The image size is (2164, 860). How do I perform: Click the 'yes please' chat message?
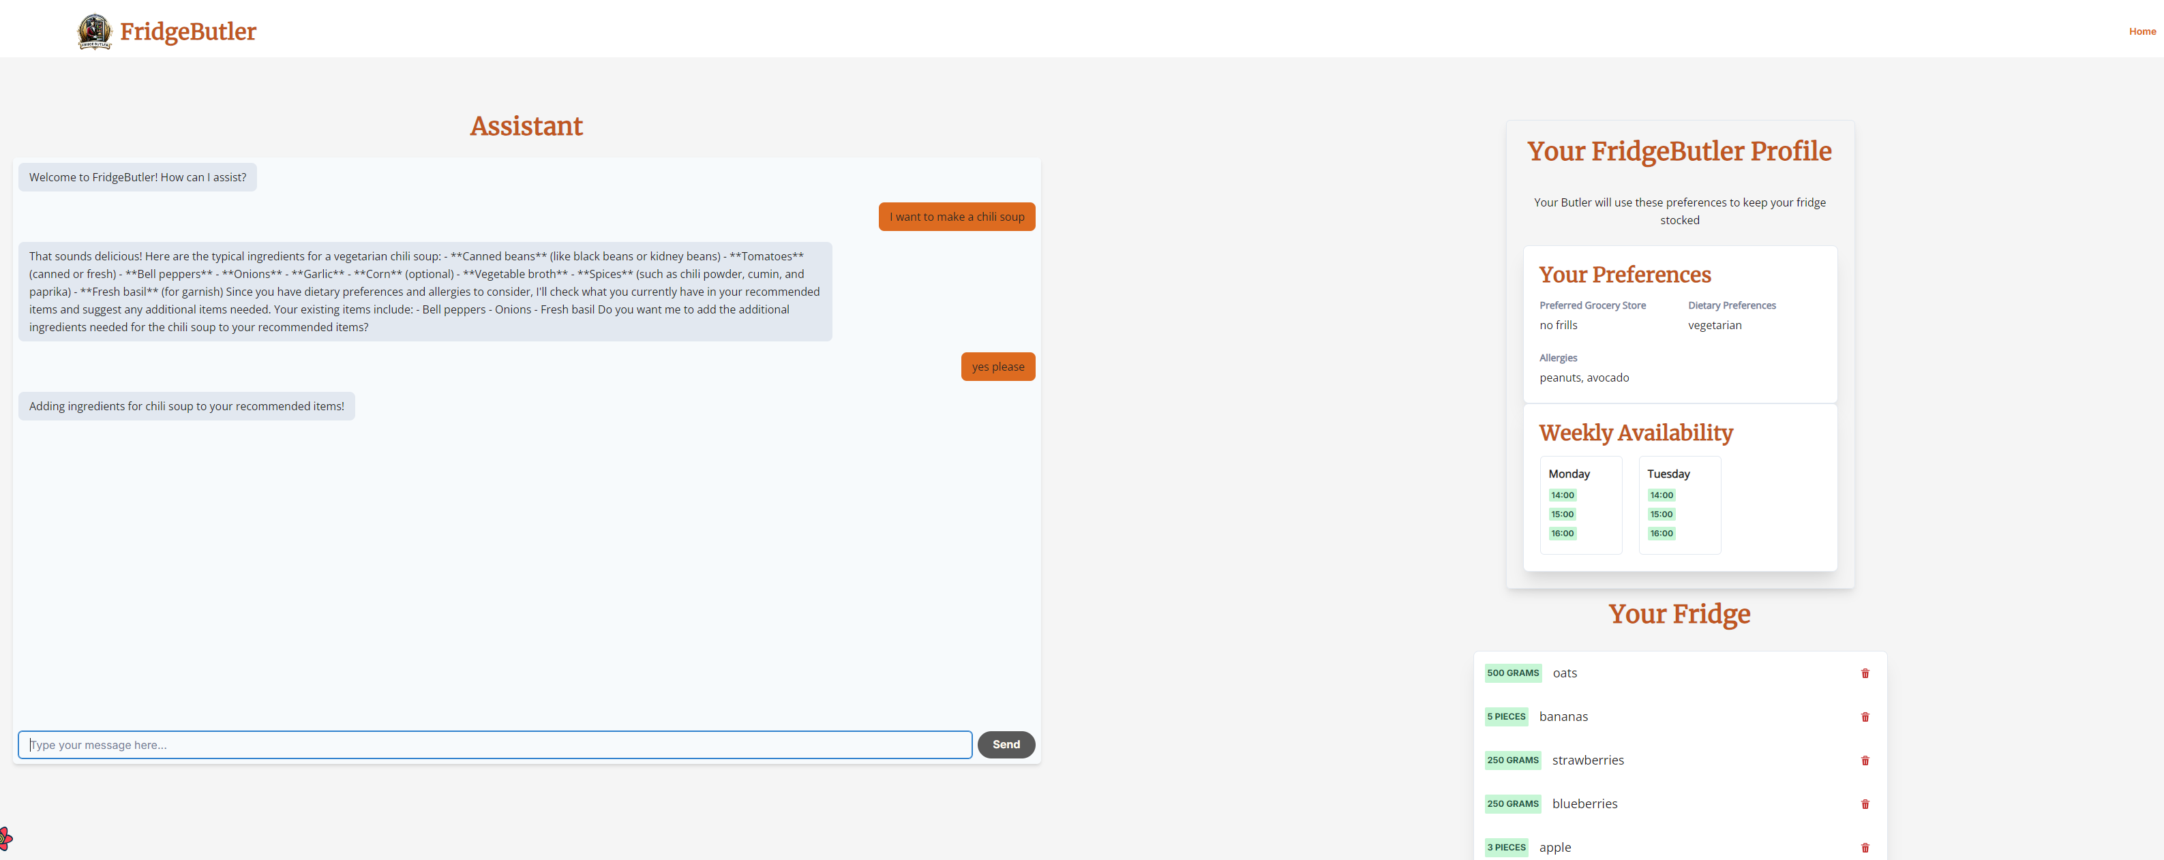point(997,366)
